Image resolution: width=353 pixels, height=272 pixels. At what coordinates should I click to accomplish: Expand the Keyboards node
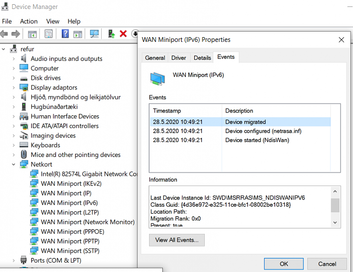click(x=14, y=145)
